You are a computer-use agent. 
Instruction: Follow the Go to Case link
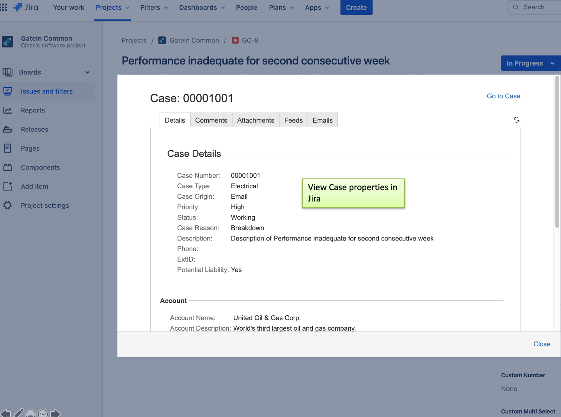coord(503,96)
